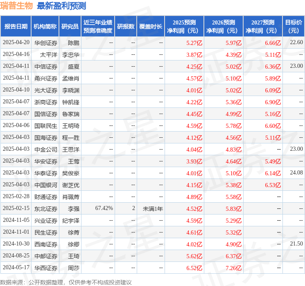Click researcher name 李忠华
Viewport: 305px width, 286px height.
tap(71, 55)
